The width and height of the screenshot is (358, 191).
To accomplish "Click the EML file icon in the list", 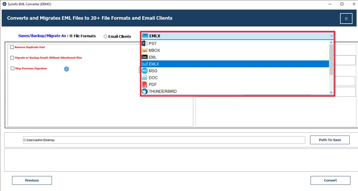I will pyautogui.click(x=145, y=57).
